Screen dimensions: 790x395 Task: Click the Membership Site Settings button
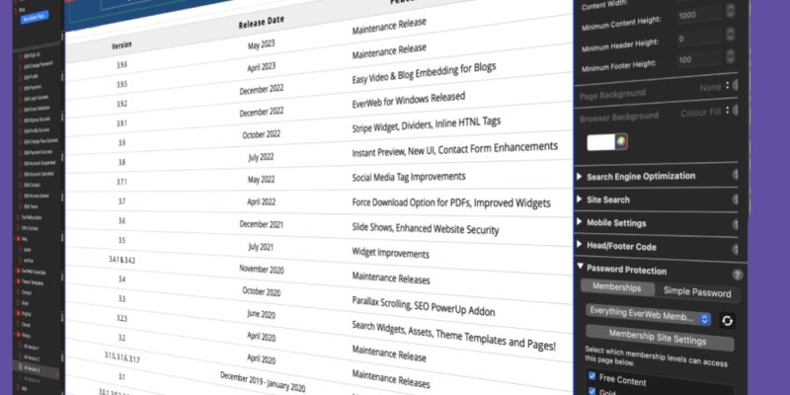click(658, 338)
